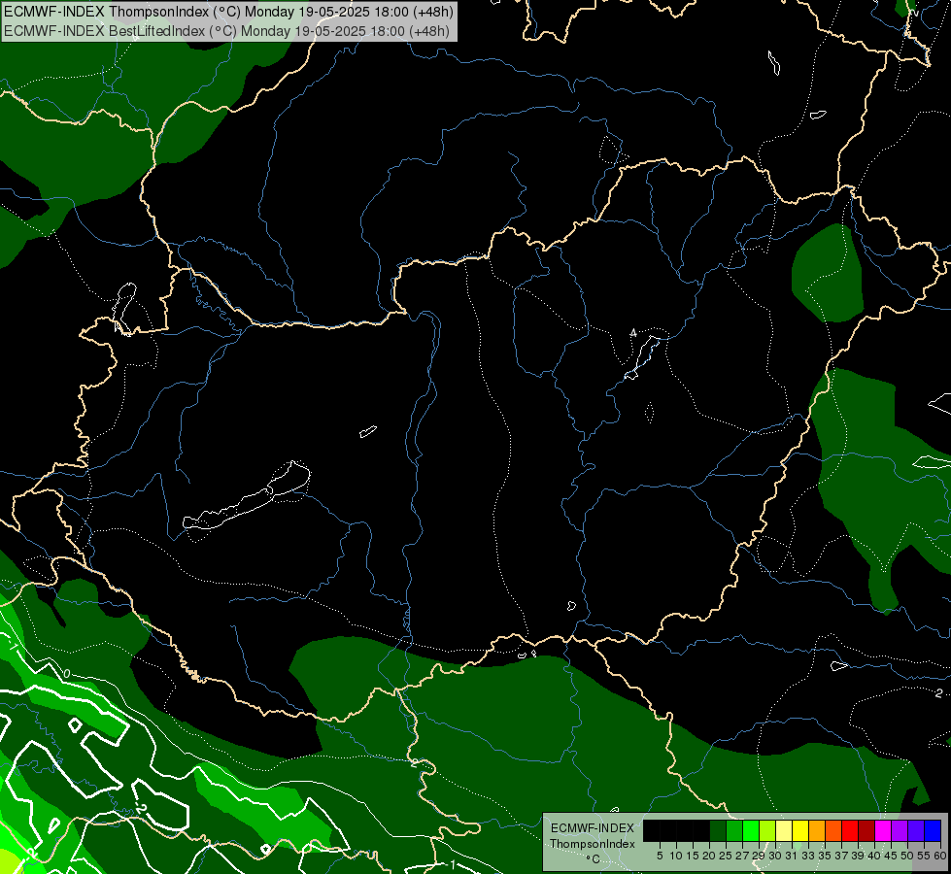The image size is (951, 874).
Task: Select the dark red 39–40 legend swatch
Action: click(x=866, y=829)
